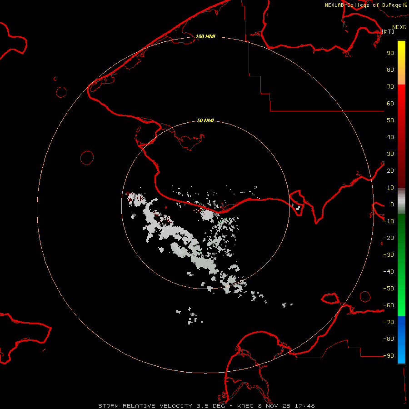The image size is (409, 409).
Task: Click the 17:48 timestamp in caption
Action: click(304, 406)
